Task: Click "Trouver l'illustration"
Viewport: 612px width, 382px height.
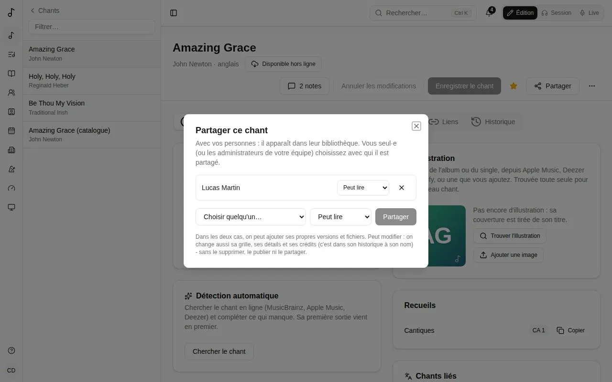Action: click(510, 236)
